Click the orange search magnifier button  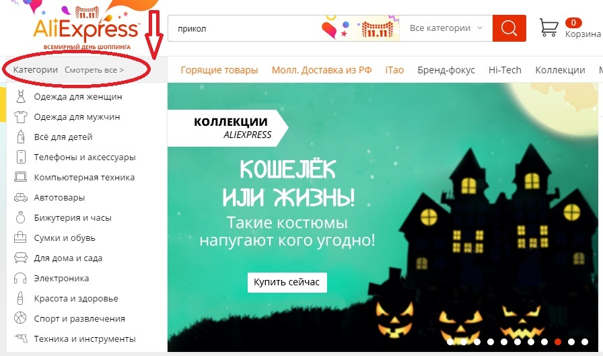[509, 28]
